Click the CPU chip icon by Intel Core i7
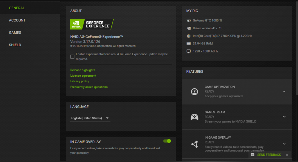The width and height of the screenshot is (298, 162). [189, 36]
